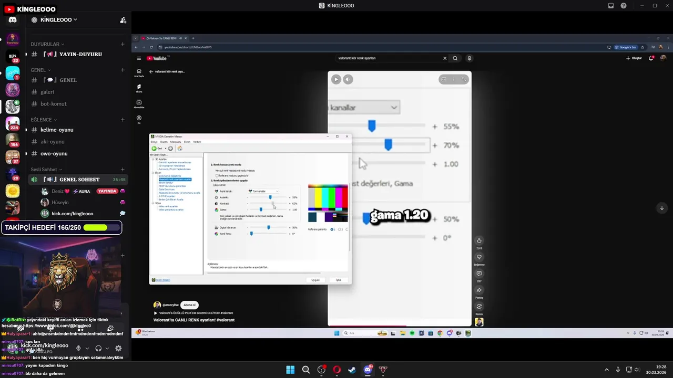673x378 pixels.
Task: Open server with 224 notification badge
Action: [13, 123]
